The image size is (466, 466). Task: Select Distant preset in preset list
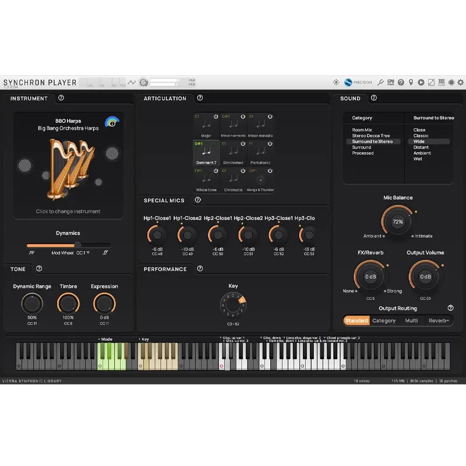[421, 147]
